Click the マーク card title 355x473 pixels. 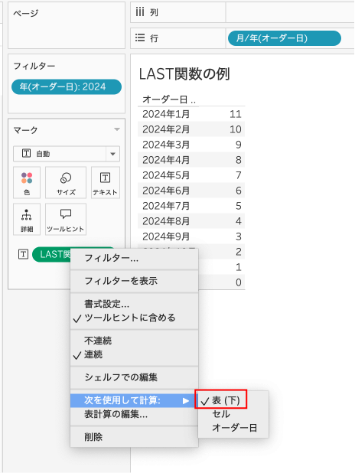click(x=25, y=130)
